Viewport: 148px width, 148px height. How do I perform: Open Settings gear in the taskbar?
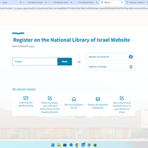89,145
